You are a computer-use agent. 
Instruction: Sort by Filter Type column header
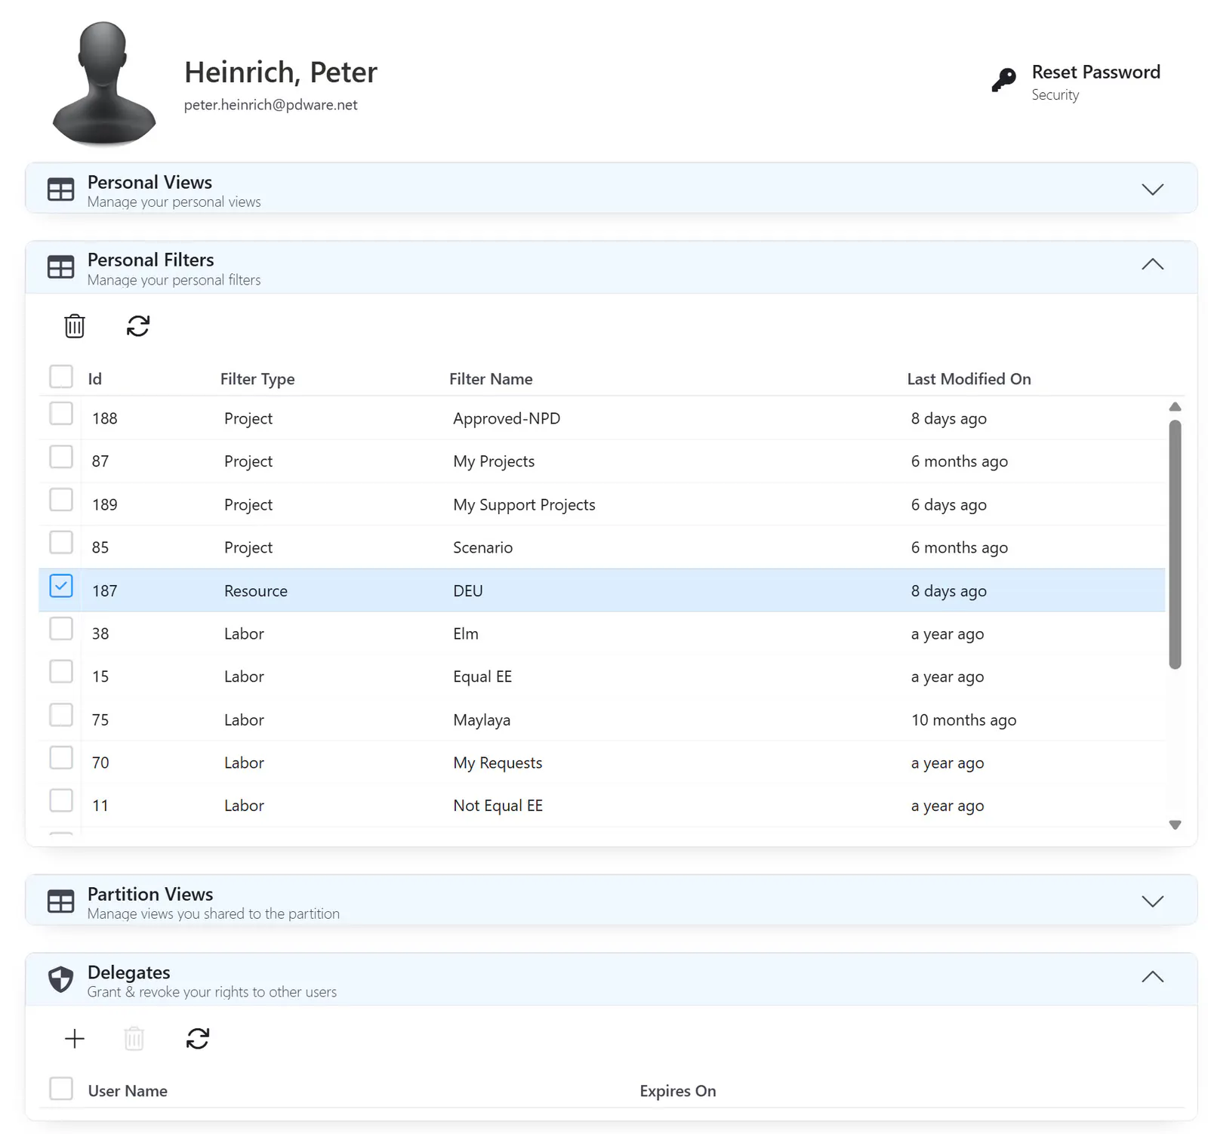[257, 379]
